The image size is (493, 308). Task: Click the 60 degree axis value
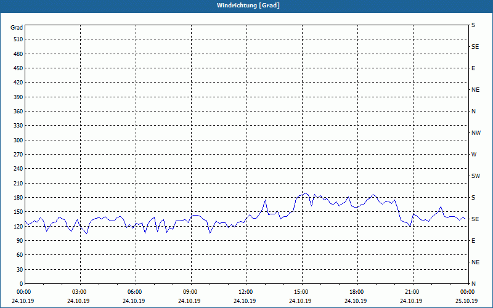click(x=20, y=255)
